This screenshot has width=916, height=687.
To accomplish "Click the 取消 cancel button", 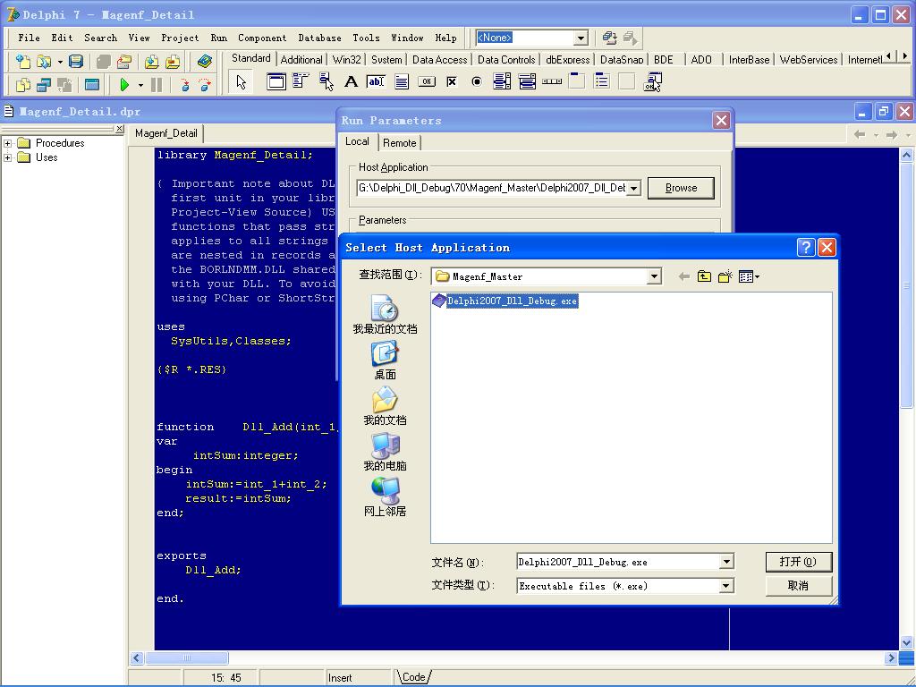I will click(798, 586).
